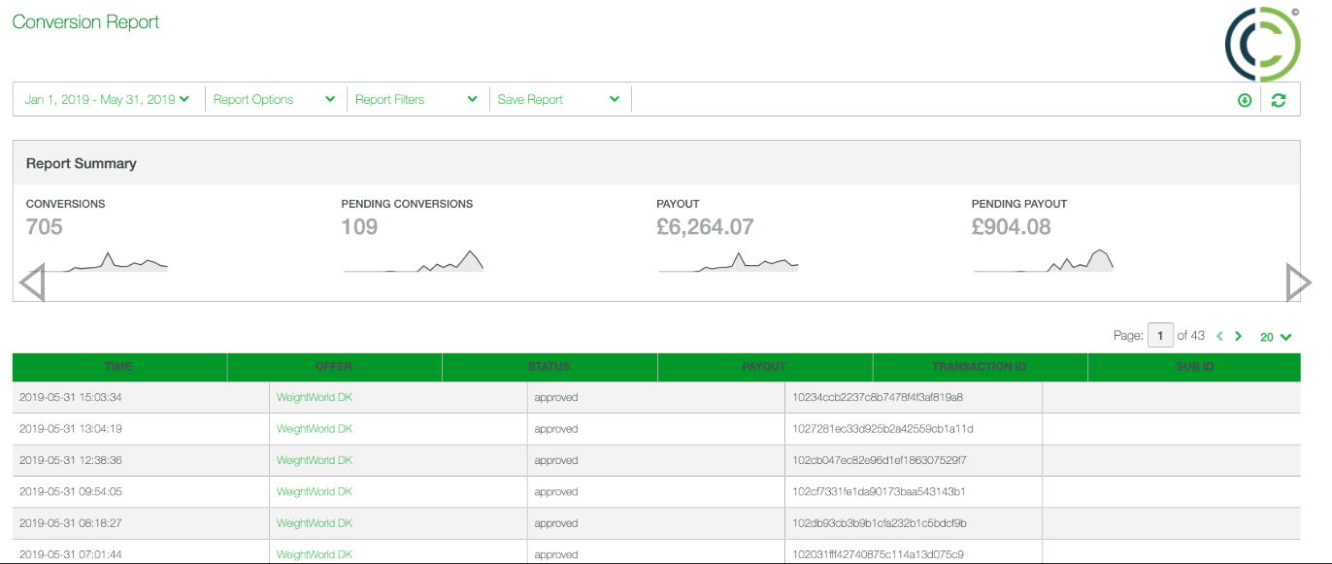
Task: Open the date range Jan 1 - May 31 dropdown
Action: point(107,99)
